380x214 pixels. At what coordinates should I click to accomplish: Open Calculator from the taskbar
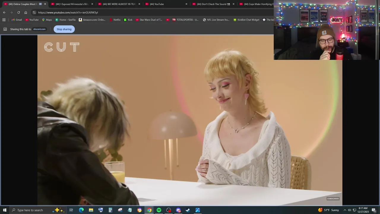[x=110, y=210]
